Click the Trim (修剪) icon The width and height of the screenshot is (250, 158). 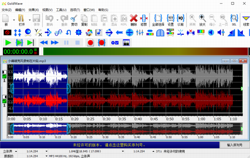pos(144,19)
